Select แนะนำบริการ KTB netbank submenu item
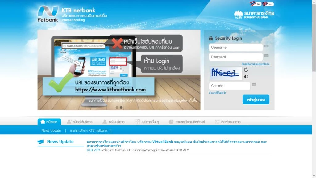316x178 pixels. 89,131
